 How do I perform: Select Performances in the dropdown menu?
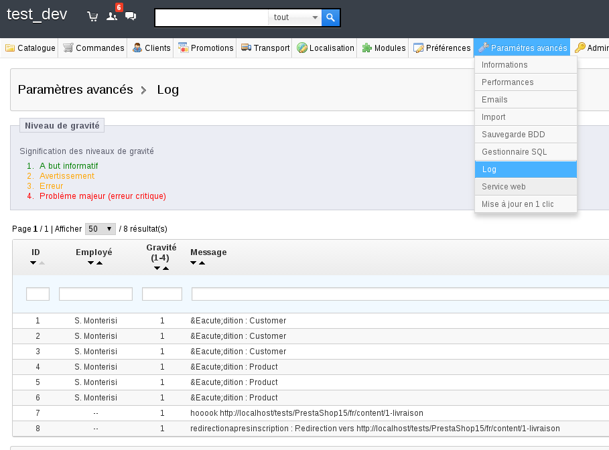coord(525,82)
